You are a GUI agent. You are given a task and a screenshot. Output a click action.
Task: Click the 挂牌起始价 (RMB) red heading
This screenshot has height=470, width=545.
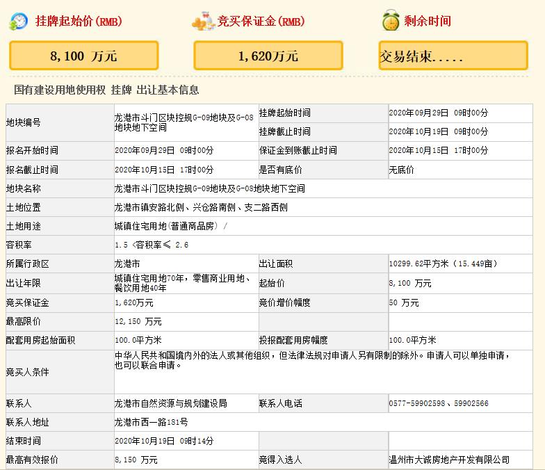(79, 22)
